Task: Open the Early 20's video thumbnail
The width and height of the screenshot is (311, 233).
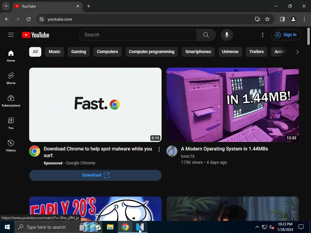Action: click(95, 209)
